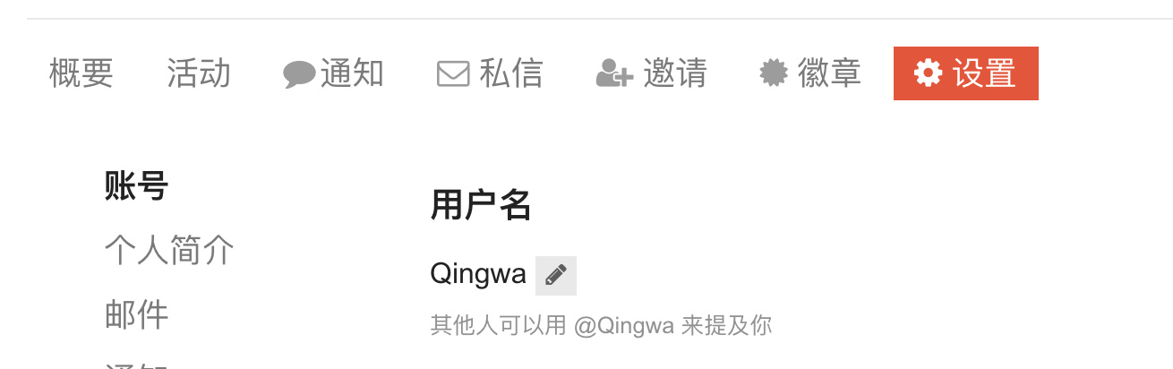1173x369 pixels.
Task: Open the 通知 notifications tab label
Action: pyautogui.click(x=352, y=73)
